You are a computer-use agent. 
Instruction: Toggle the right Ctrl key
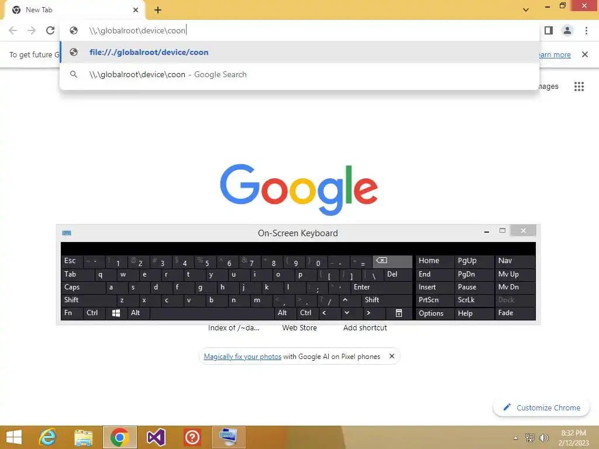pyautogui.click(x=308, y=313)
